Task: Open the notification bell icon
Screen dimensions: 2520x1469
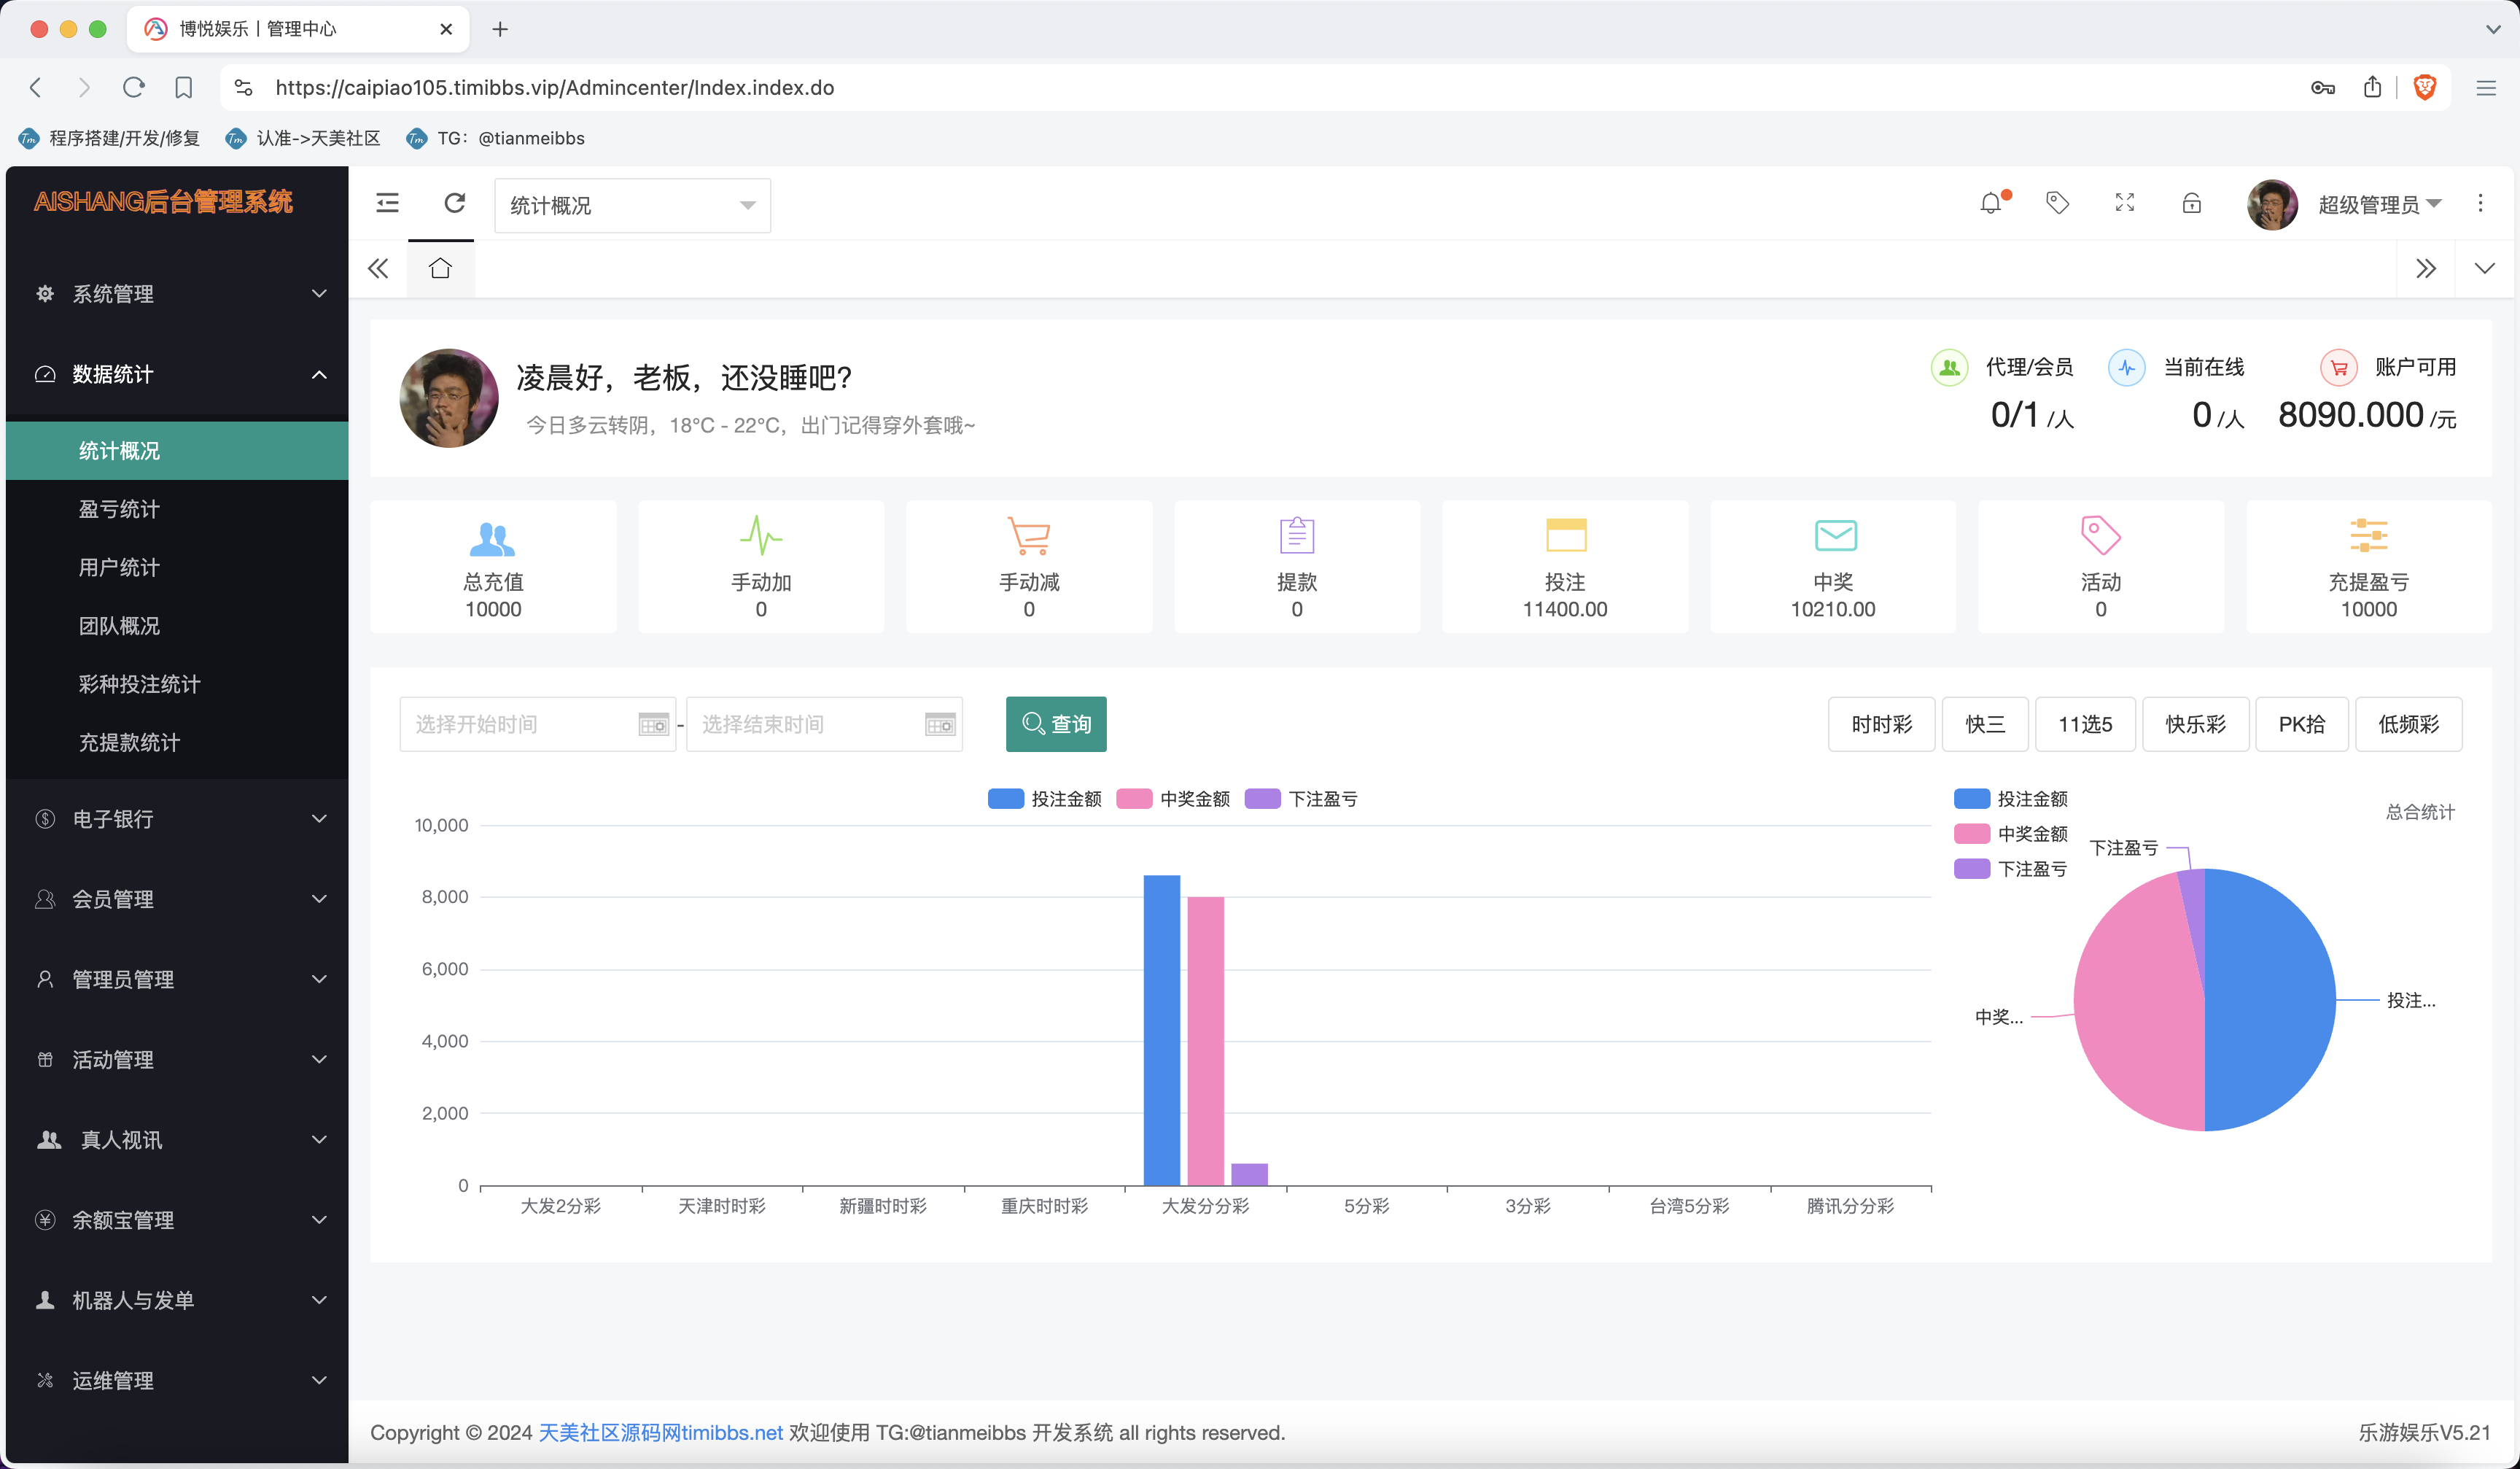Action: point(1991,203)
